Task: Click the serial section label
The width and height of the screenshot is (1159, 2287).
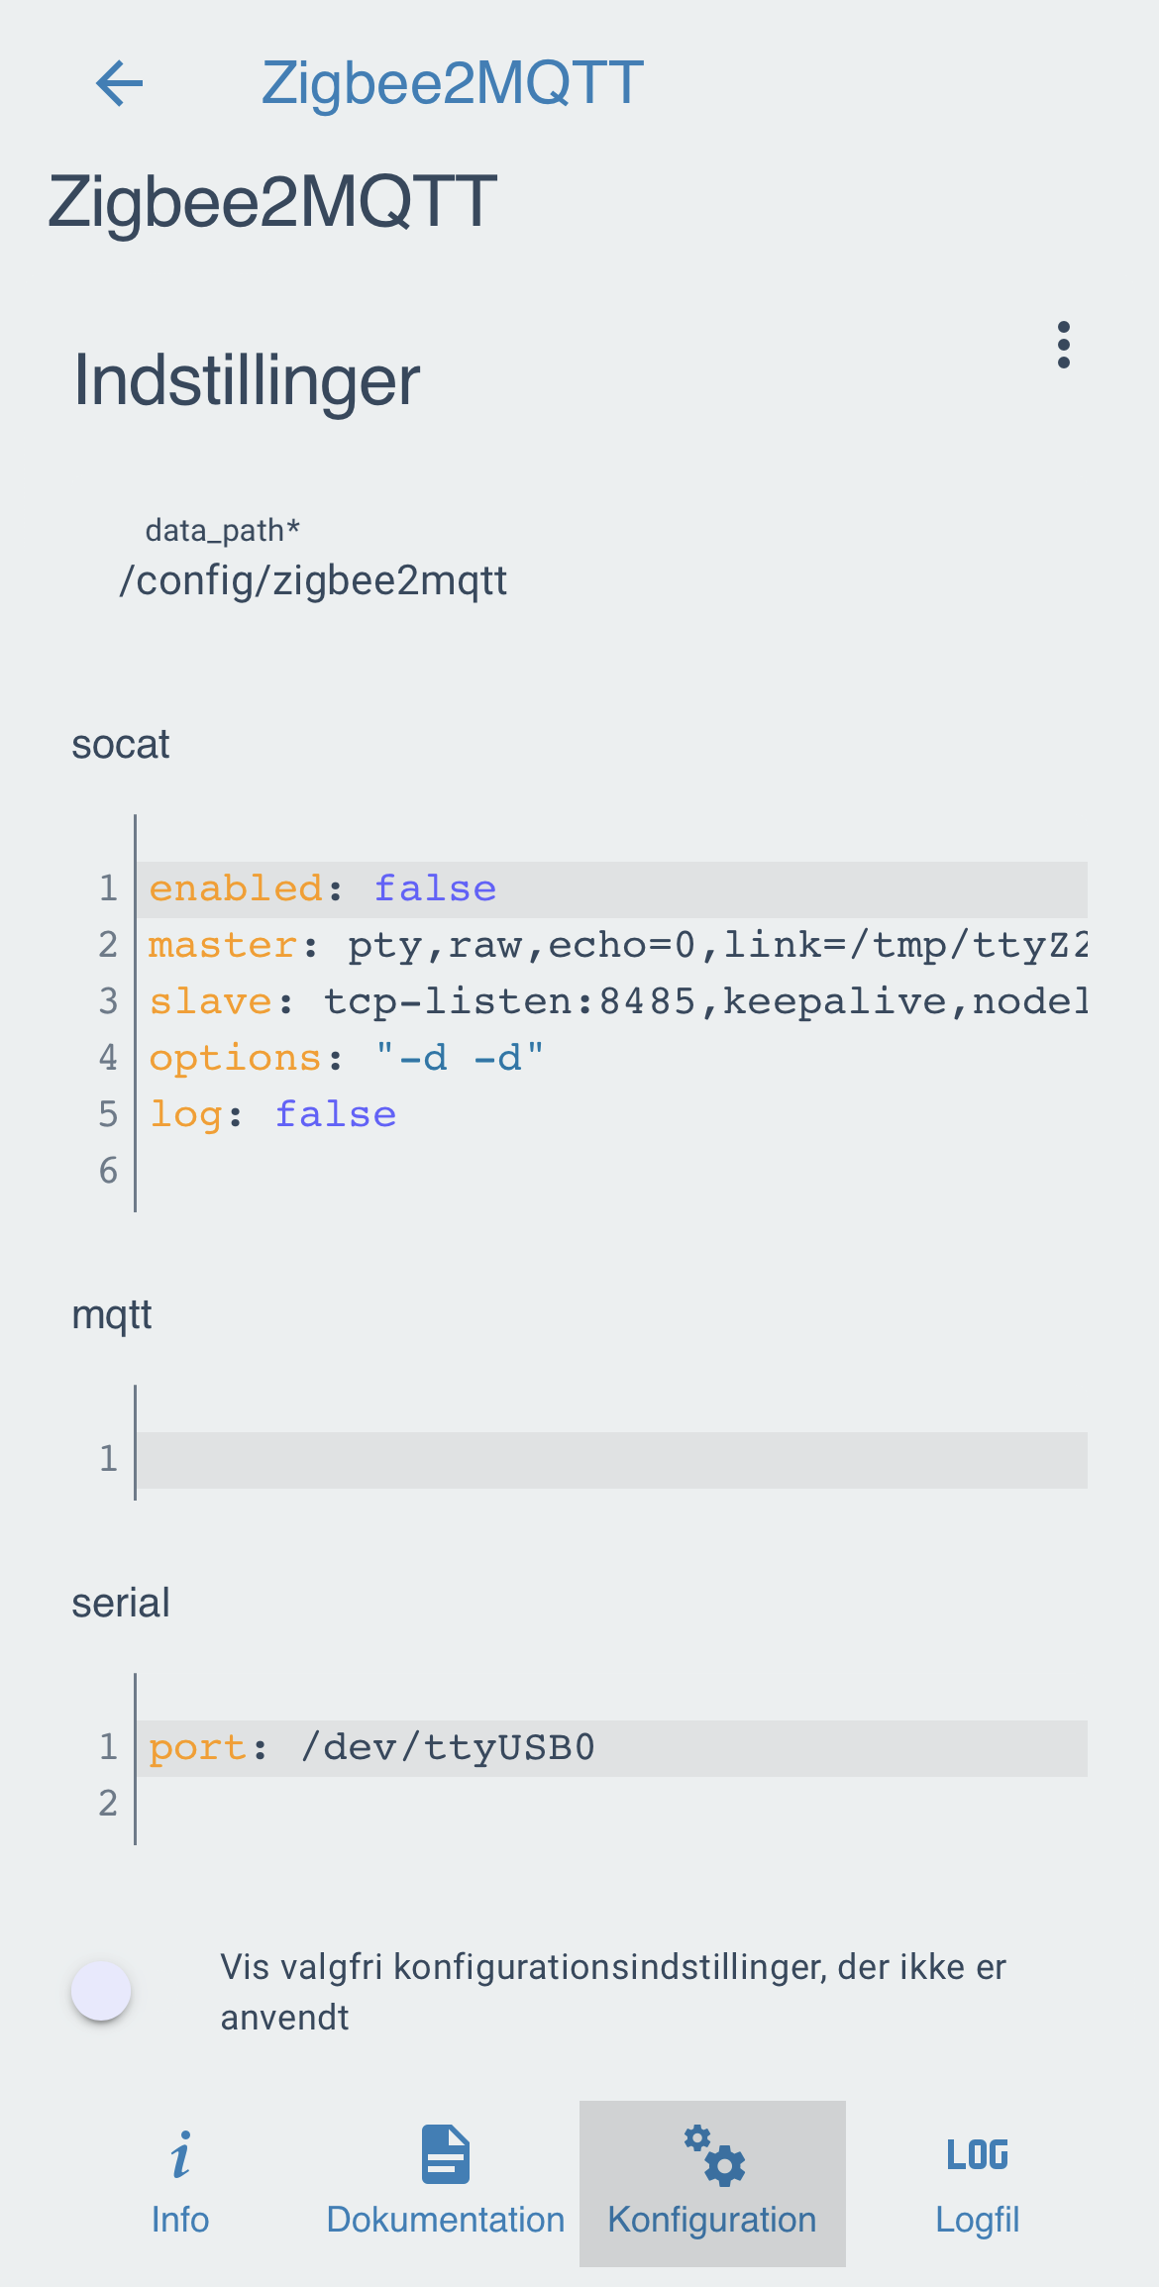Action: 121,1602
